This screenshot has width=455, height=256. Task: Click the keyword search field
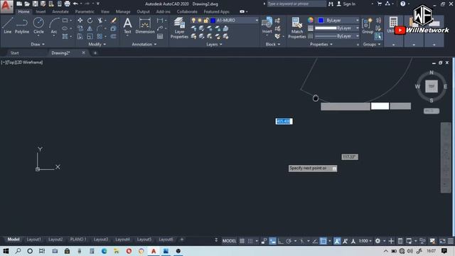[x=296, y=4]
